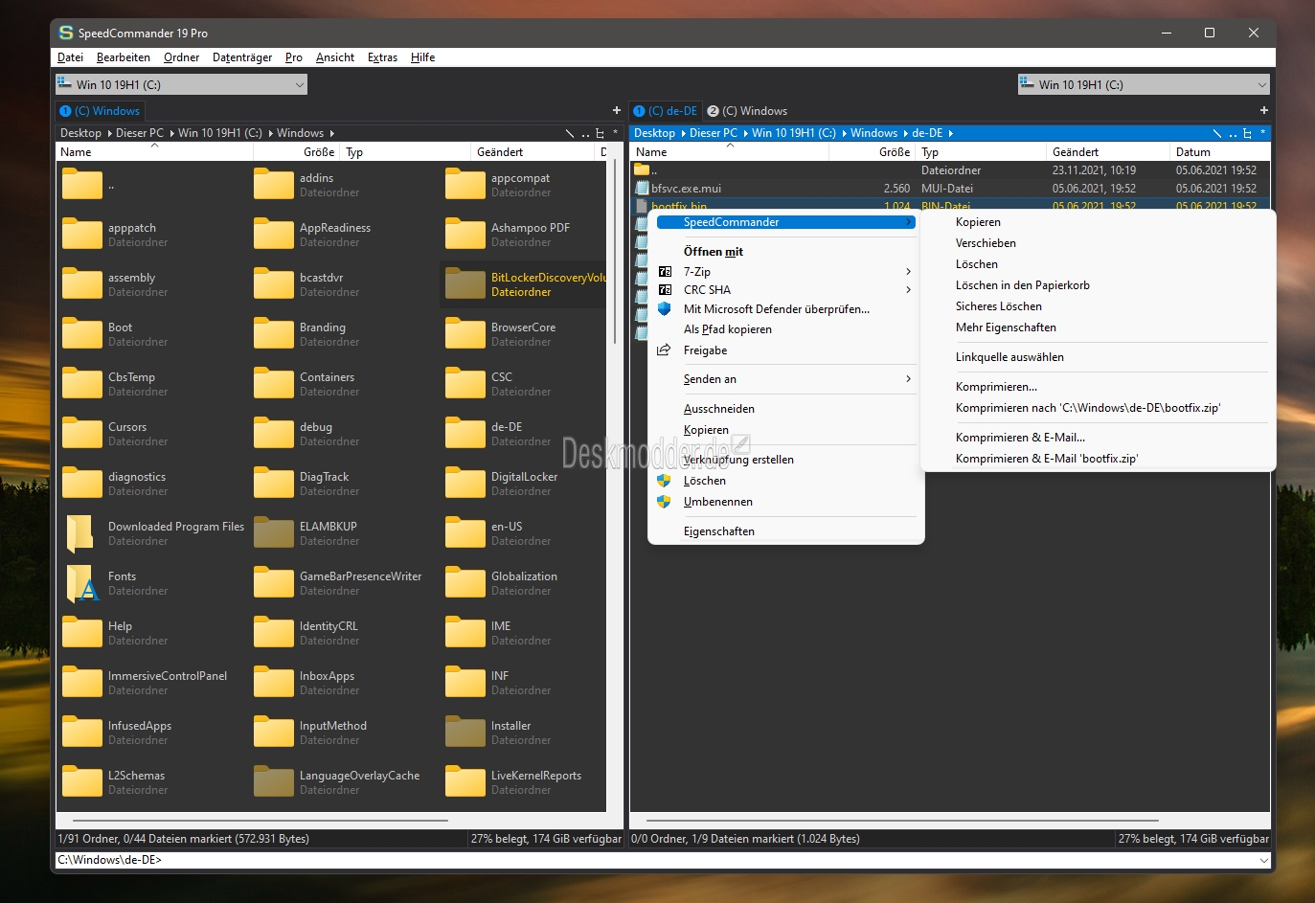Viewport: 1315px width, 903px height.
Task: Click the command line input C:\Windows\de-DE>
Action: pos(656,860)
